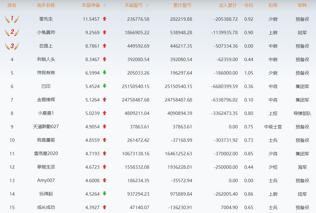316x213 pixels.
Task: Open player 雪雨星2020 profile
Action: (x=46, y=154)
